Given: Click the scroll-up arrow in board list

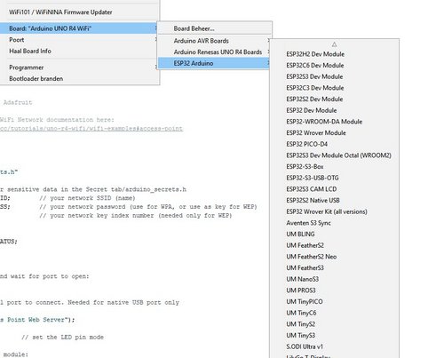Looking at the screenshot, I should point(334,44).
